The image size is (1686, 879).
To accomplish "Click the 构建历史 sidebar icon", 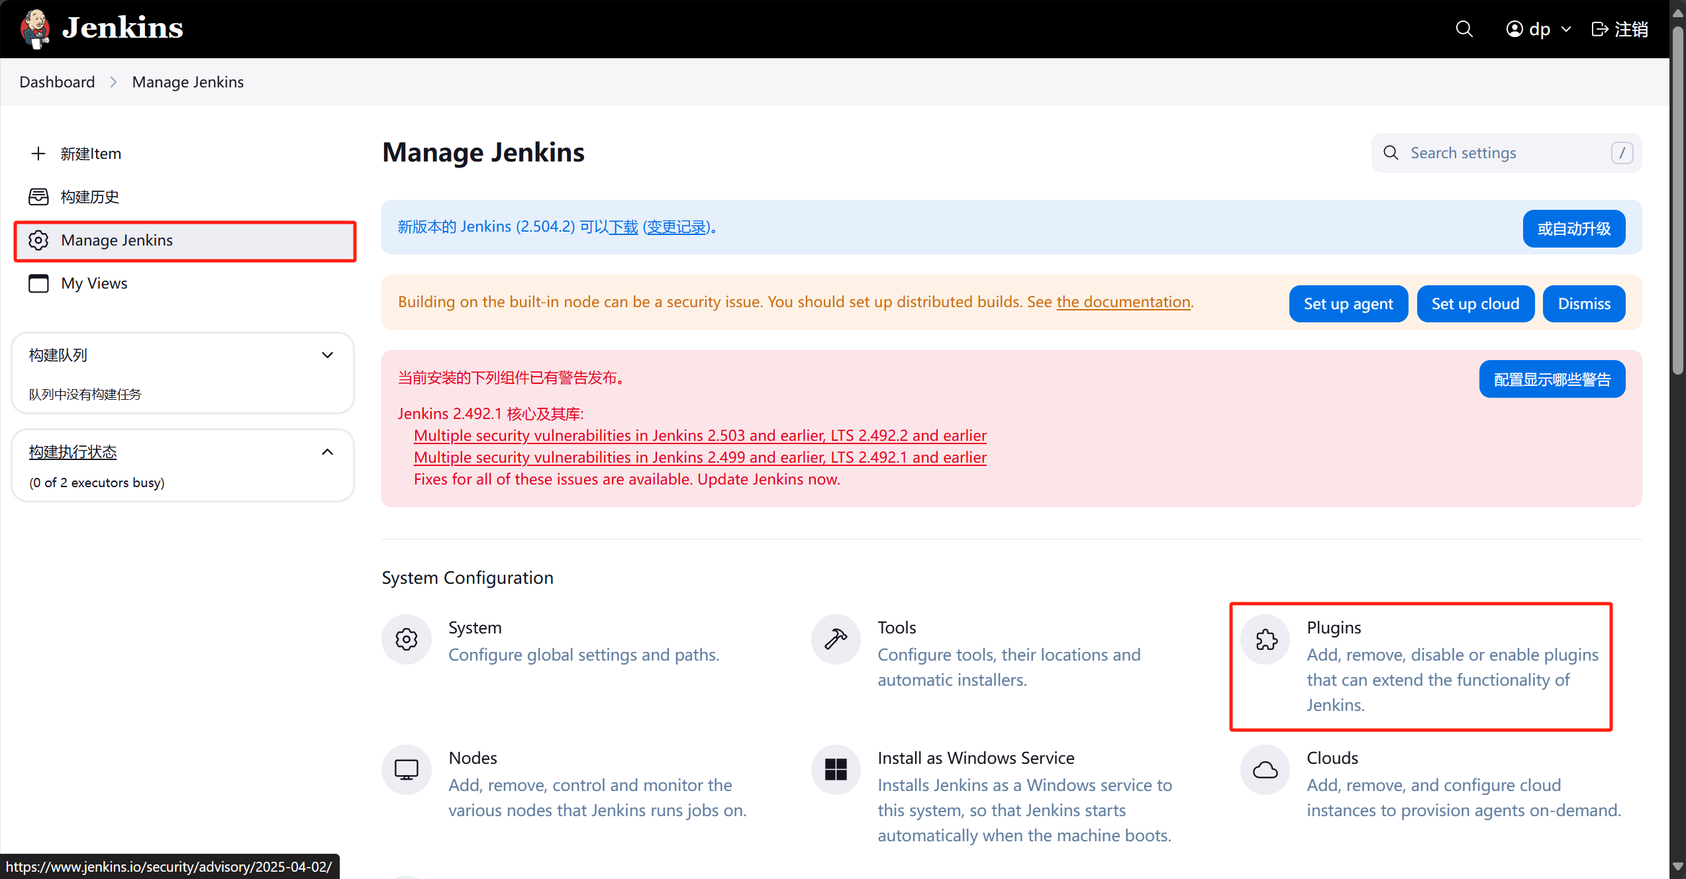I will [x=38, y=197].
